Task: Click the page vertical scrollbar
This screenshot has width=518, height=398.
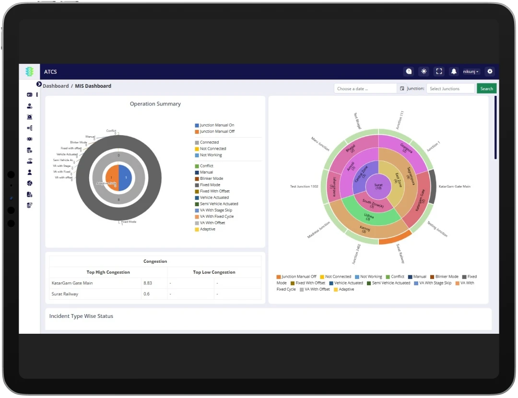Action: 495,128
